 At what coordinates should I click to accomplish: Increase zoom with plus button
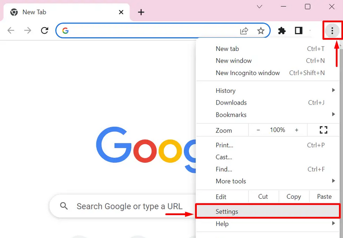(x=296, y=130)
